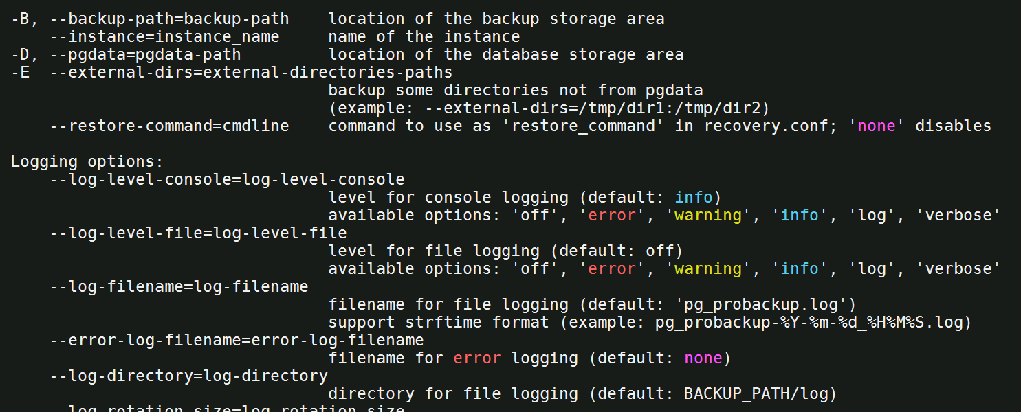Click magenta 'none' on the restore-command line
The image size is (1021, 412).
877,126
